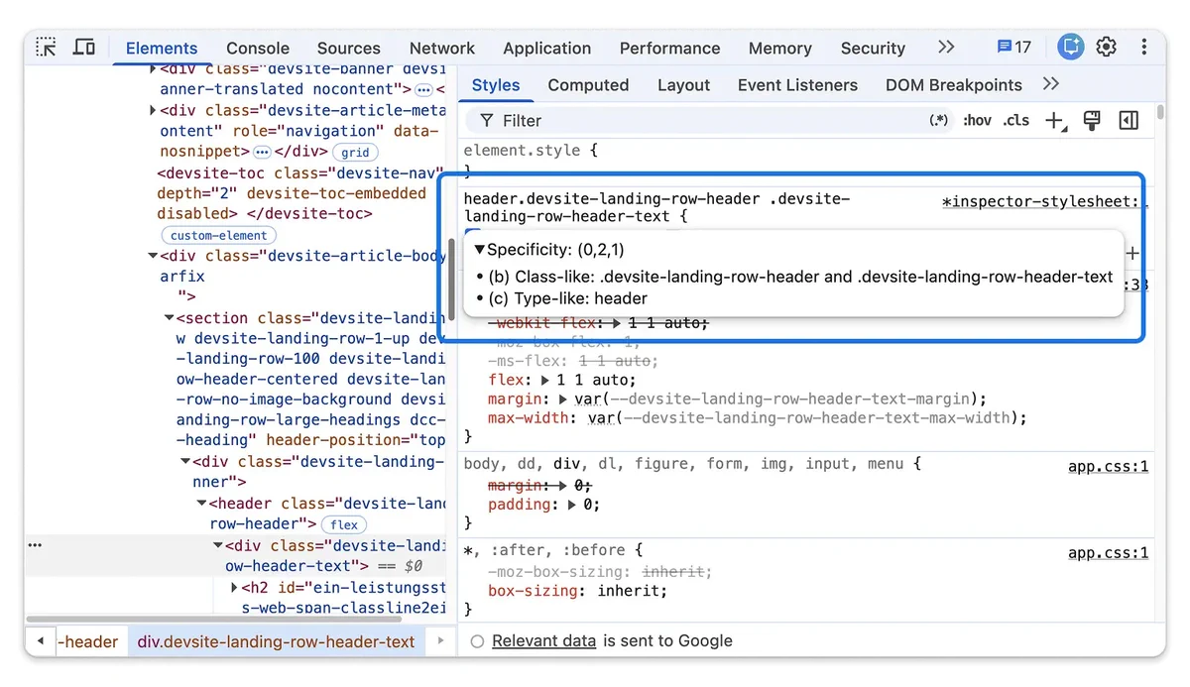This screenshot has height=687, width=1190.
Task: Open the Relevant data link
Action: click(x=543, y=641)
